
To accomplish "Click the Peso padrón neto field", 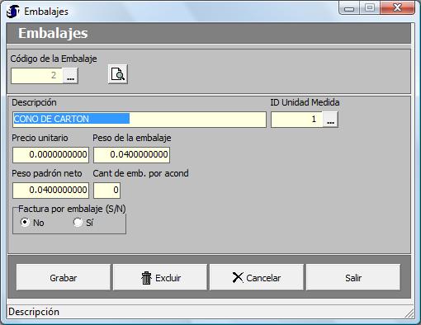I will (51, 191).
